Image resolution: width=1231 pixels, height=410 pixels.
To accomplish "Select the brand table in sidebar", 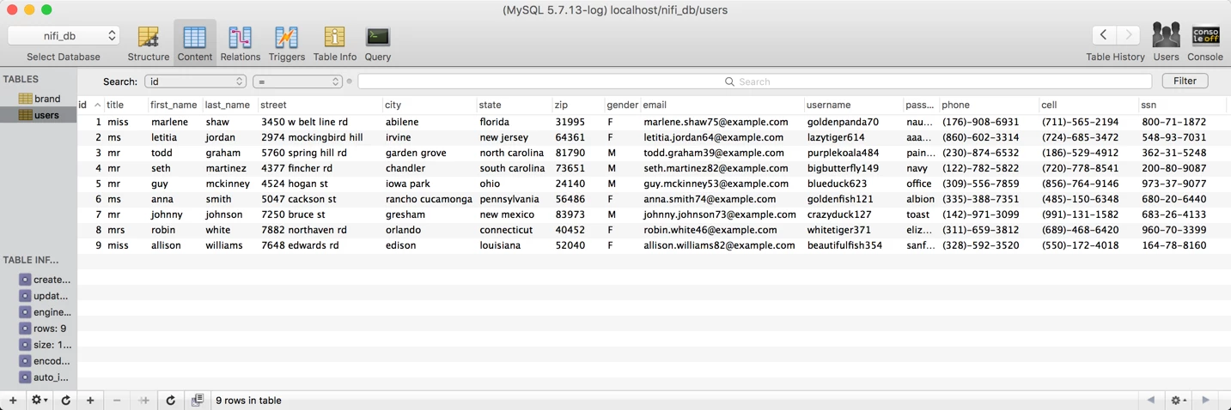I will coord(39,99).
